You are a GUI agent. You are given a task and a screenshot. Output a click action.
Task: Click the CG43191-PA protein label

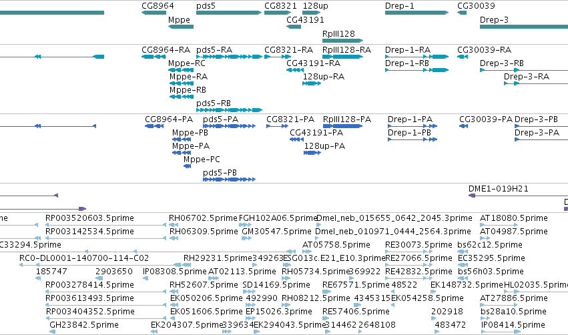[x=316, y=133]
